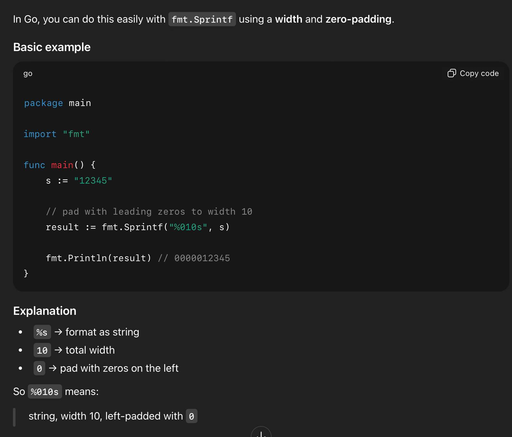Click the s := "12345" code line
Screen dimensions: 512x437
79,181
